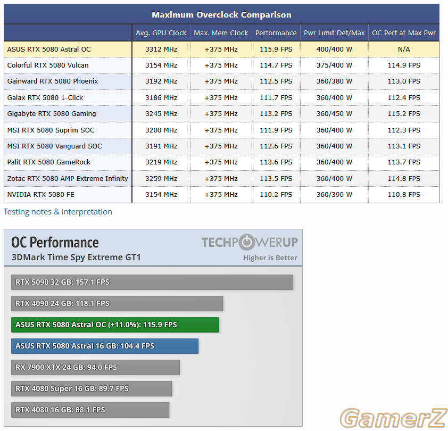Click the 3312 MHz GPU clock cell
Viewport: 448px width, 431px height.
click(161, 49)
